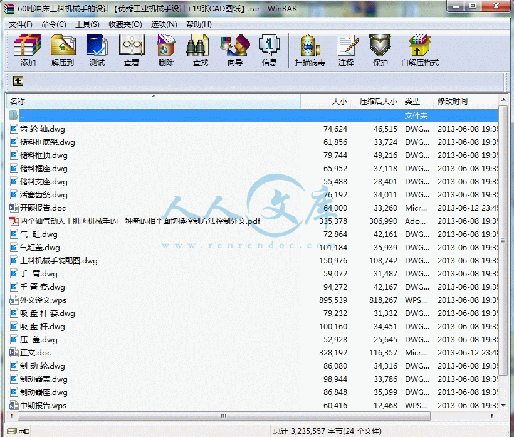The height and width of the screenshot is (437, 514).
Task: Open the 文件(F) menu
Action: 20,24
